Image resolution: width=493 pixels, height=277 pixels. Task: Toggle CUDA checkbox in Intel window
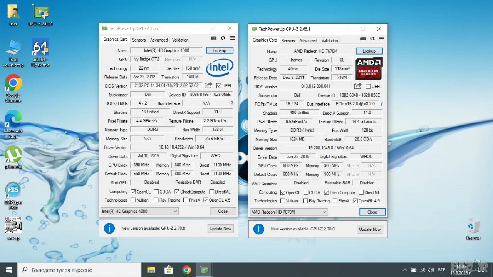[x=156, y=192]
